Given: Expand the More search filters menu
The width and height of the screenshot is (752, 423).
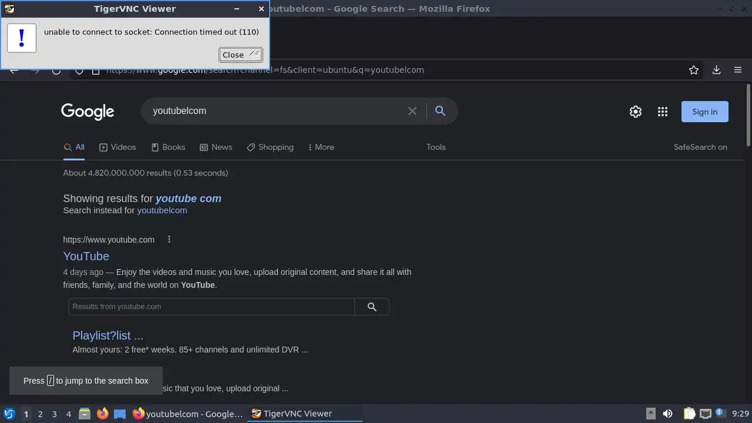Looking at the screenshot, I should click(x=321, y=147).
